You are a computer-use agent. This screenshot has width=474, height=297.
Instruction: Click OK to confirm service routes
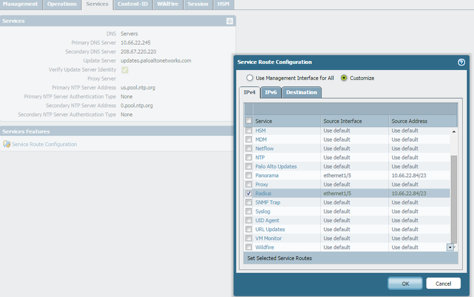405,283
